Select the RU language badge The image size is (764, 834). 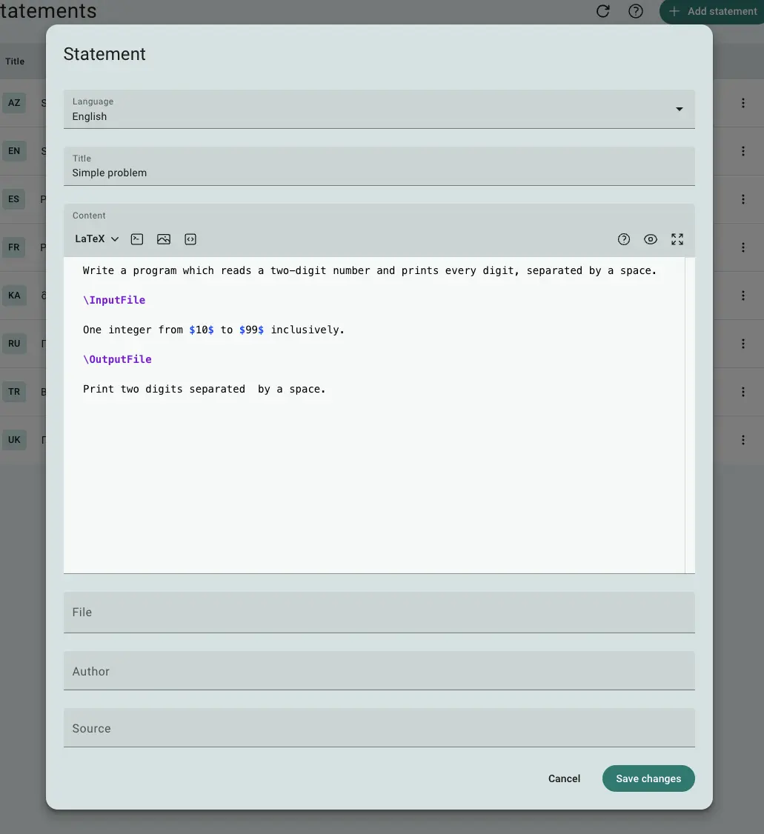point(14,343)
